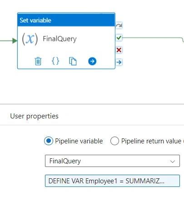Click the FinalQuery activity name label
Image resolution: width=184 pixels, height=206 pixels.
[60, 39]
